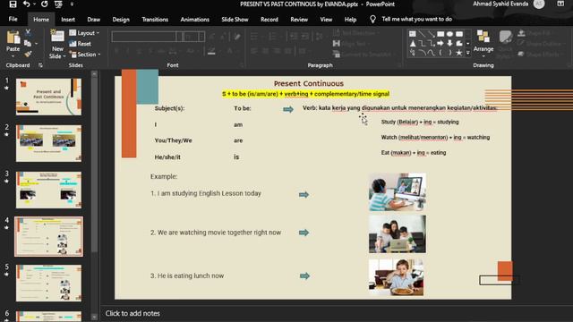Click the yellow highlighted formula text
The height and width of the screenshot is (322, 573).
[305, 94]
